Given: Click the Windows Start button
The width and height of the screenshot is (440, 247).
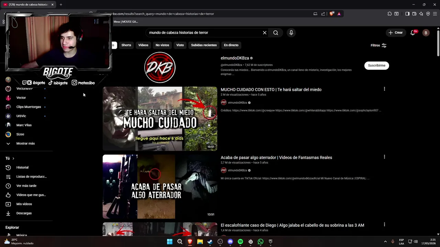Looking at the screenshot, I should [169, 242].
